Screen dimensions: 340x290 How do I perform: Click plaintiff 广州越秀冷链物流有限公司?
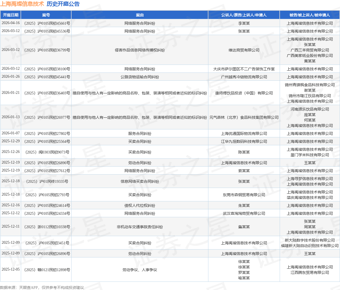click(x=244, y=77)
